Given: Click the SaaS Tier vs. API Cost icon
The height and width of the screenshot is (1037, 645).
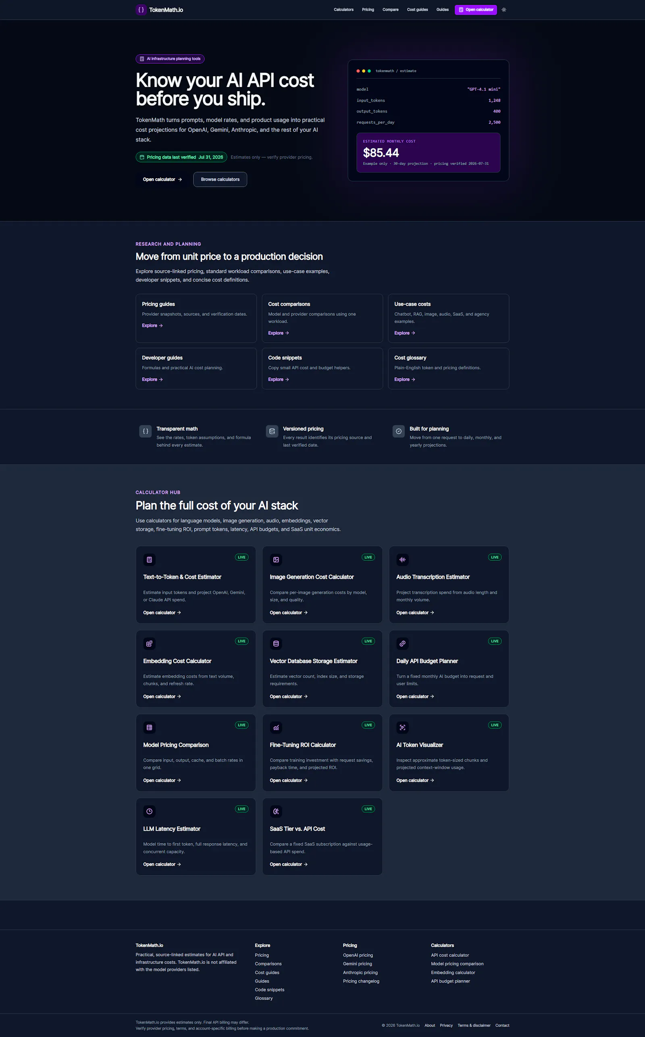Looking at the screenshot, I should click(276, 811).
